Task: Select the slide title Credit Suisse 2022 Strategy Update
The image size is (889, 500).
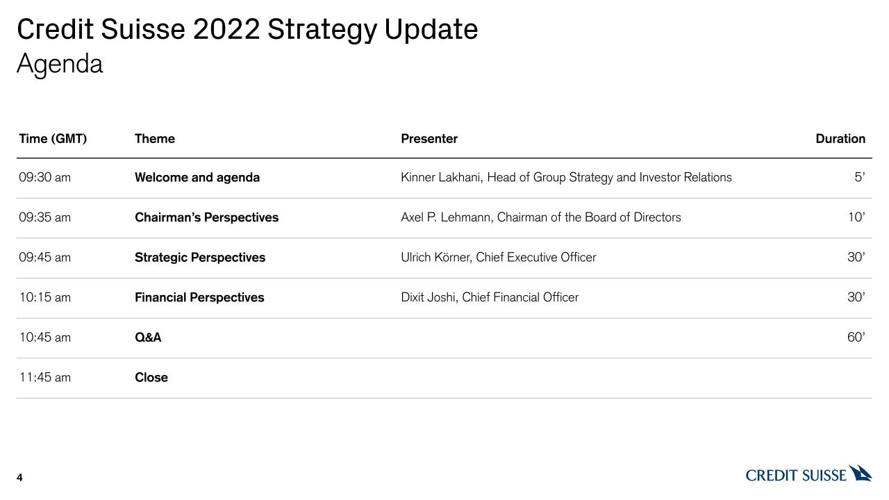Action: pyautogui.click(x=247, y=30)
